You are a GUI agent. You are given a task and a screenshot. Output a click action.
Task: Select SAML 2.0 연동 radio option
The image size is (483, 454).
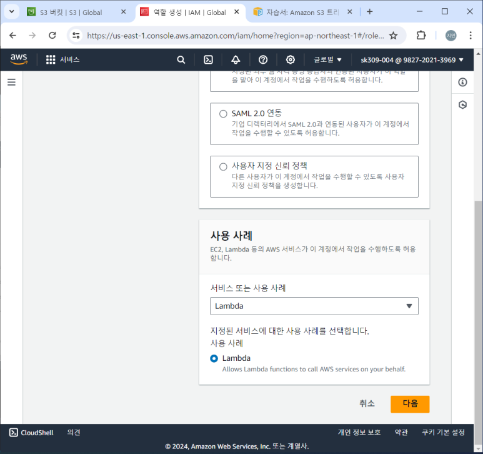[223, 114]
